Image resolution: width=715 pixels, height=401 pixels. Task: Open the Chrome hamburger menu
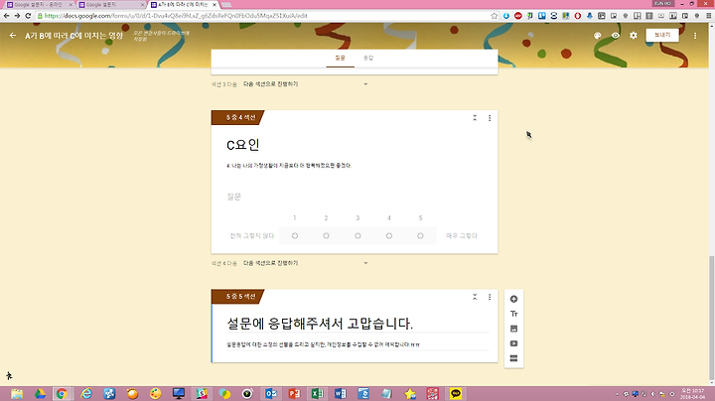[x=709, y=16]
